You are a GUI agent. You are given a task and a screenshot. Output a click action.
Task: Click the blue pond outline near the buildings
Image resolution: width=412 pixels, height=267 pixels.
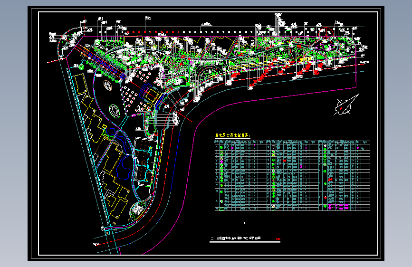(x=123, y=166)
